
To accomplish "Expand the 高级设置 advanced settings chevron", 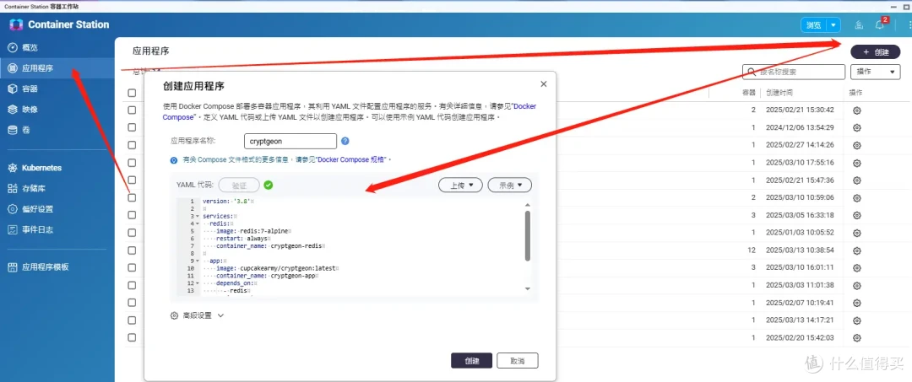I will [220, 315].
